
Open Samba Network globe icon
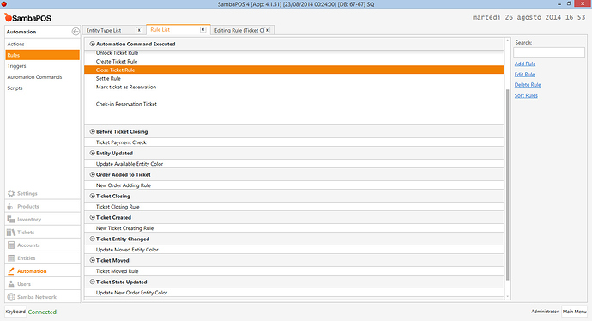coord(11,297)
